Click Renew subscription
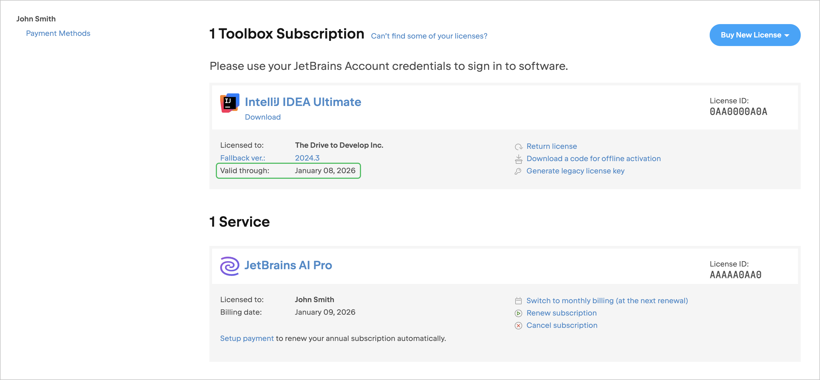 [x=562, y=313]
